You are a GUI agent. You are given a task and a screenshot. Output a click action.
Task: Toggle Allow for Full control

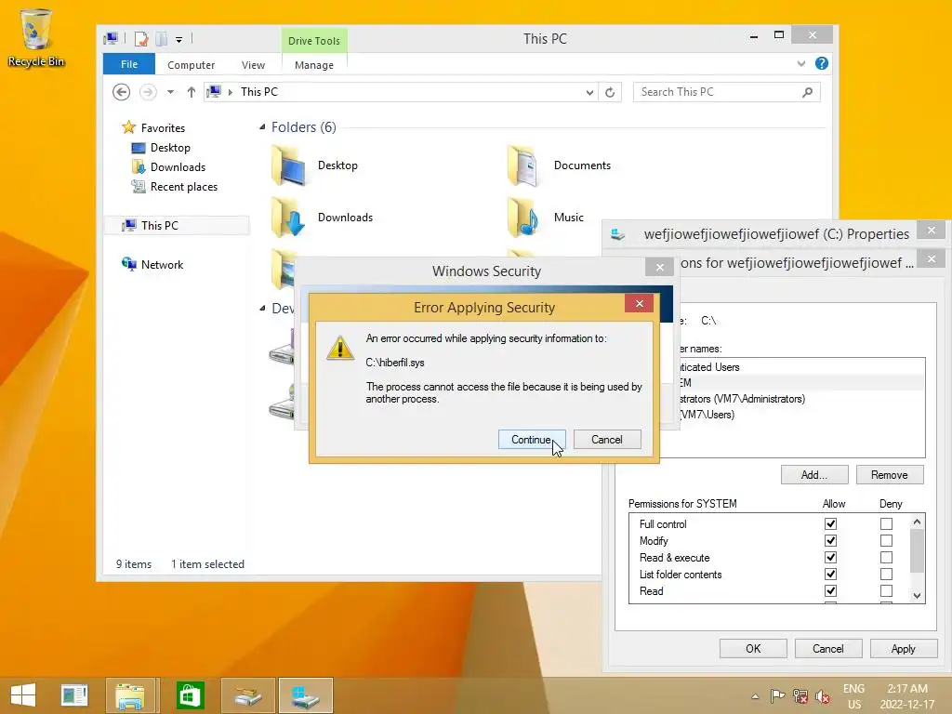click(830, 523)
